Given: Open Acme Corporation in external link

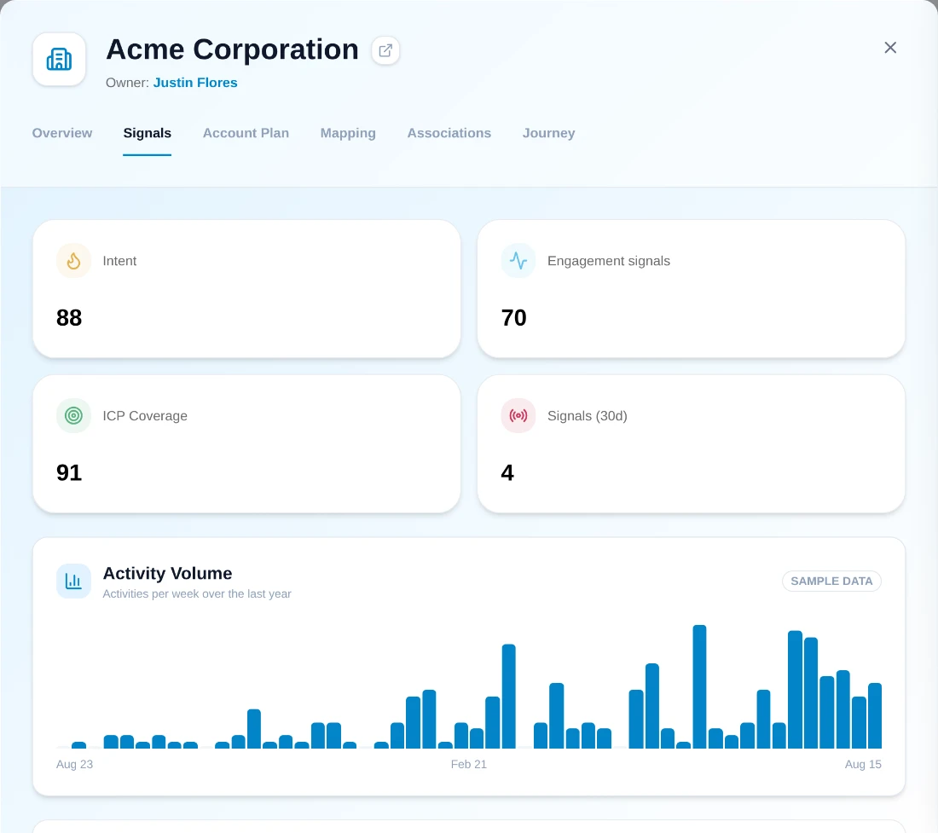Looking at the screenshot, I should point(385,50).
